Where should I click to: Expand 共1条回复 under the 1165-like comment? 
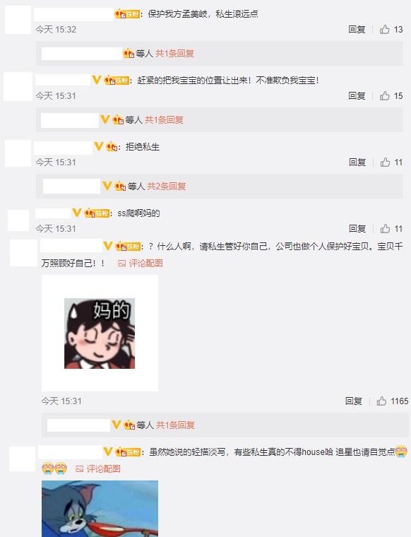175,425
